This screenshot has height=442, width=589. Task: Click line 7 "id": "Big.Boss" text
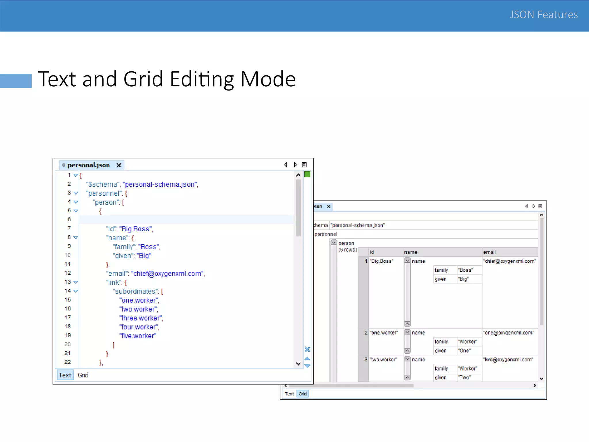(x=129, y=229)
